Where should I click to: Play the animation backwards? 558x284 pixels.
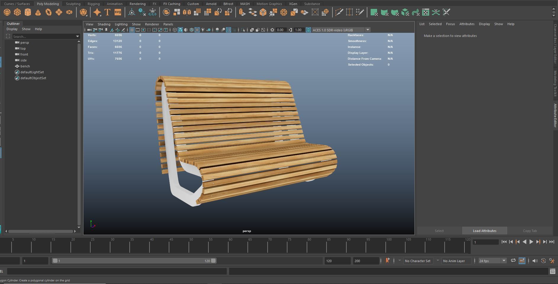(x=525, y=242)
